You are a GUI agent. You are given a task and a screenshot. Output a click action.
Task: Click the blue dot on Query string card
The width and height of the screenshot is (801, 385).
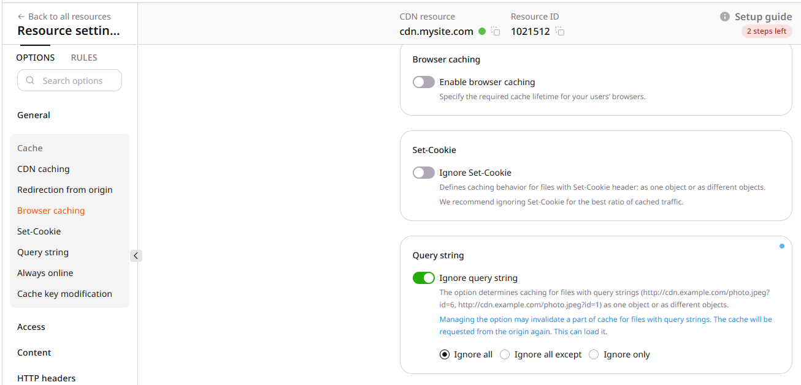click(782, 246)
